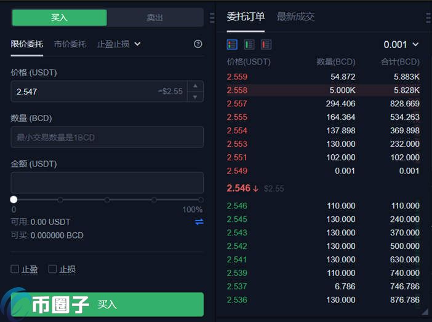Click quantity 294.406 in ask orders
The height and width of the screenshot is (322, 432).
coord(341,104)
